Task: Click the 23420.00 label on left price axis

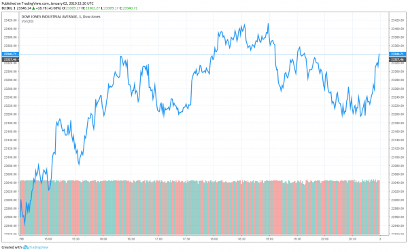Action: tap(10, 20)
